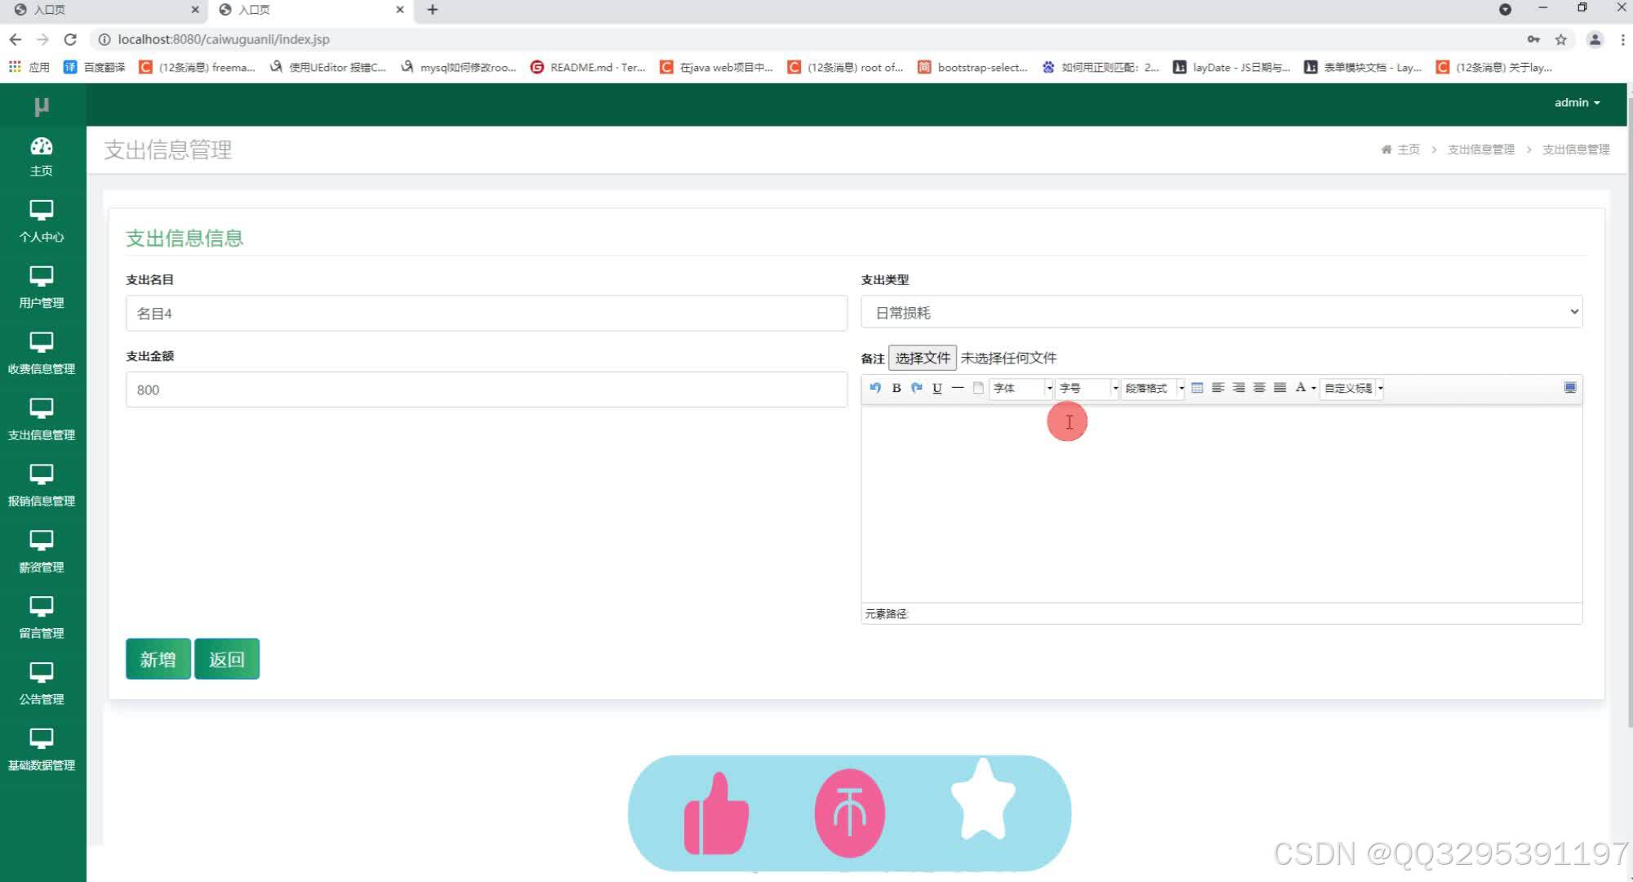Open 留言管理 in the sidebar
This screenshot has height=882, width=1633.
[x=42, y=618]
